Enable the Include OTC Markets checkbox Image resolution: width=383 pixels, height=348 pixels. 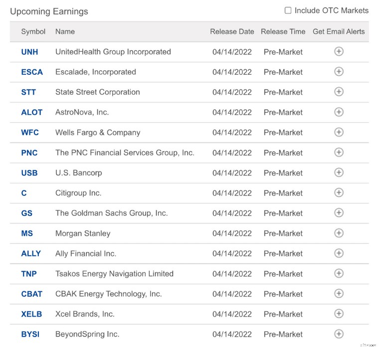288,10
